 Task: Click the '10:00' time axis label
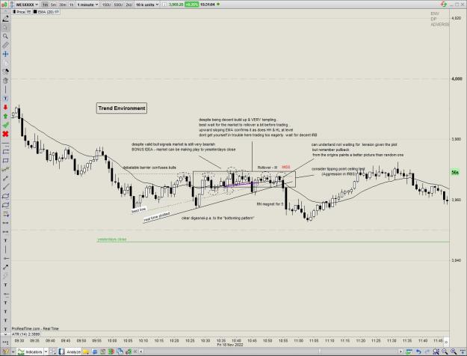pyautogui.click(x=112, y=340)
